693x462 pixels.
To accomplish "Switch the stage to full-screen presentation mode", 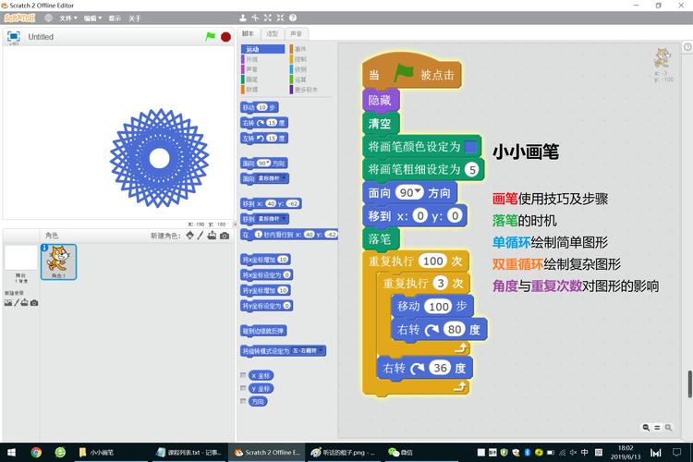I will (x=14, y=36).
